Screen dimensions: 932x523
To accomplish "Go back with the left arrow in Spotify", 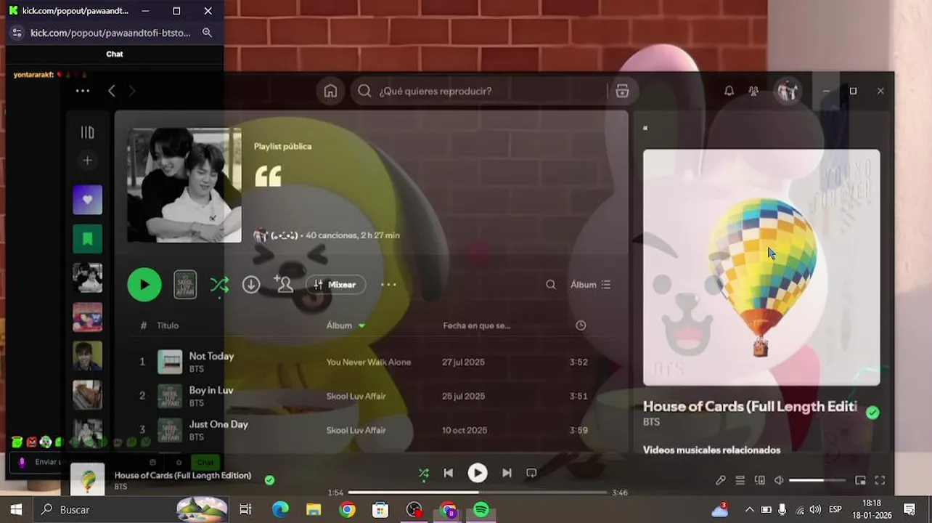I will tap(111, 91).
